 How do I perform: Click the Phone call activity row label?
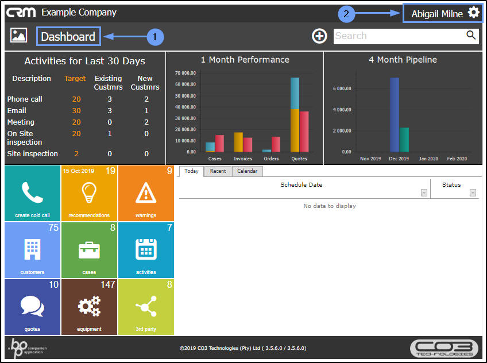(x=25, y=99)
